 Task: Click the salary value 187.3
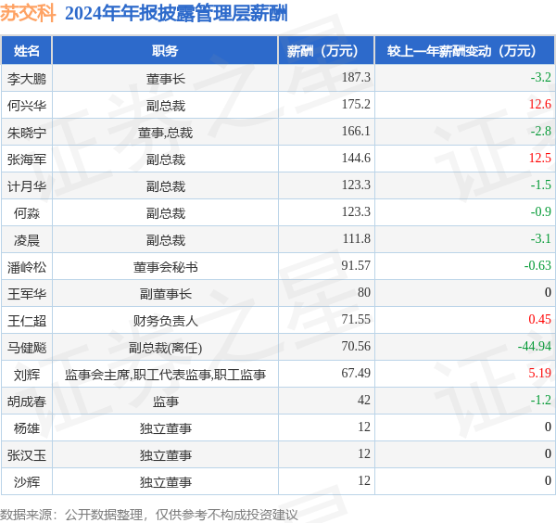pos(356,77)
